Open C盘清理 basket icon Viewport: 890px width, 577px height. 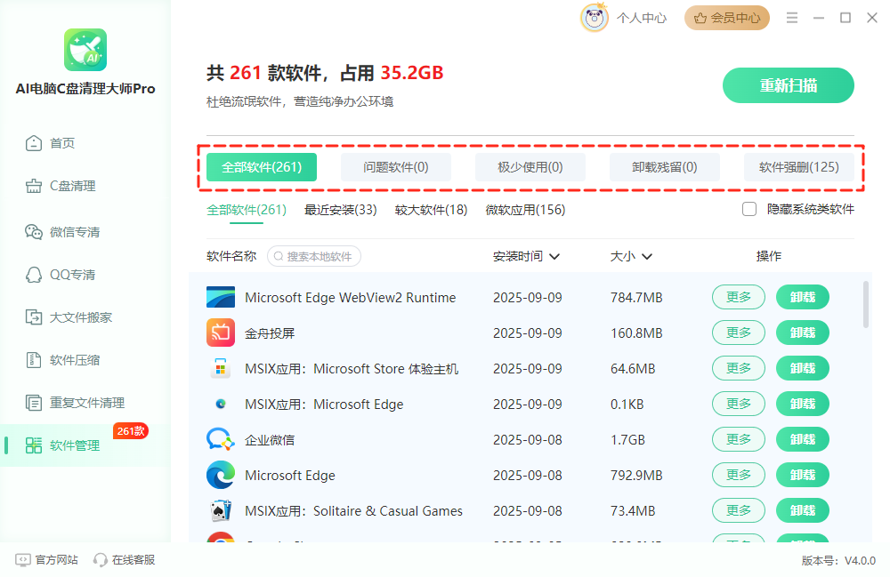click(x=34, y=186)
